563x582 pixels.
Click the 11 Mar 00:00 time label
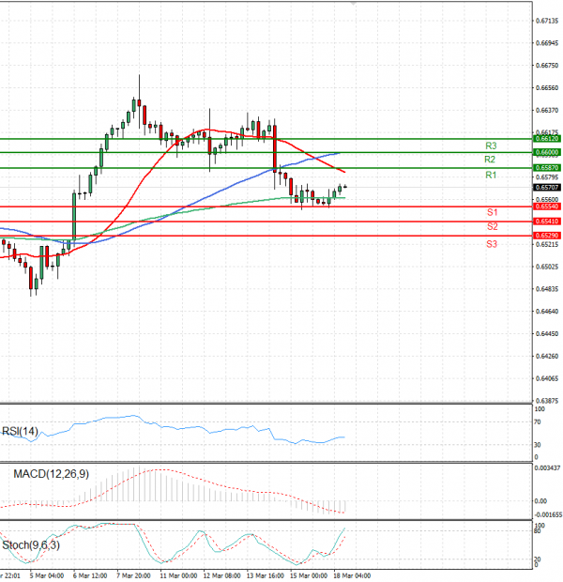[178, 576]
